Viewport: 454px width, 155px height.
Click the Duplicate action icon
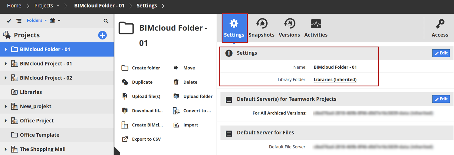click(x=125, y=82)
